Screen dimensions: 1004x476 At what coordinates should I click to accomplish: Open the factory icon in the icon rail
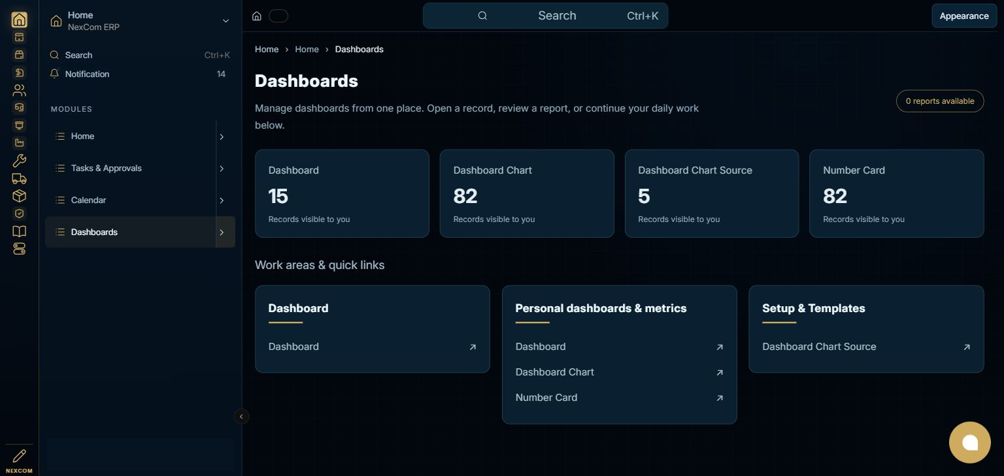click(x=20, y=143)
